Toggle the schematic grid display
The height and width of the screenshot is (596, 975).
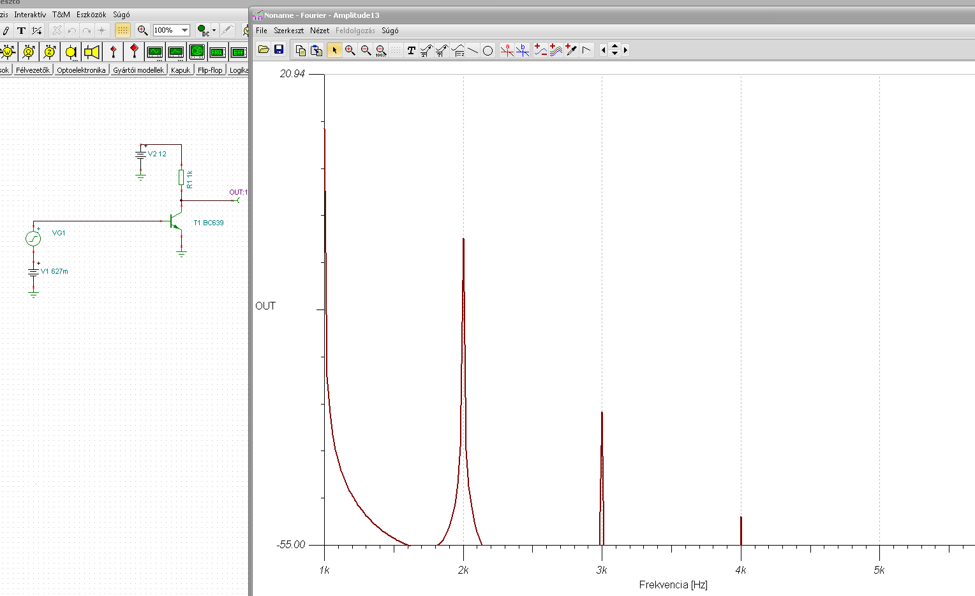[123, 30]
